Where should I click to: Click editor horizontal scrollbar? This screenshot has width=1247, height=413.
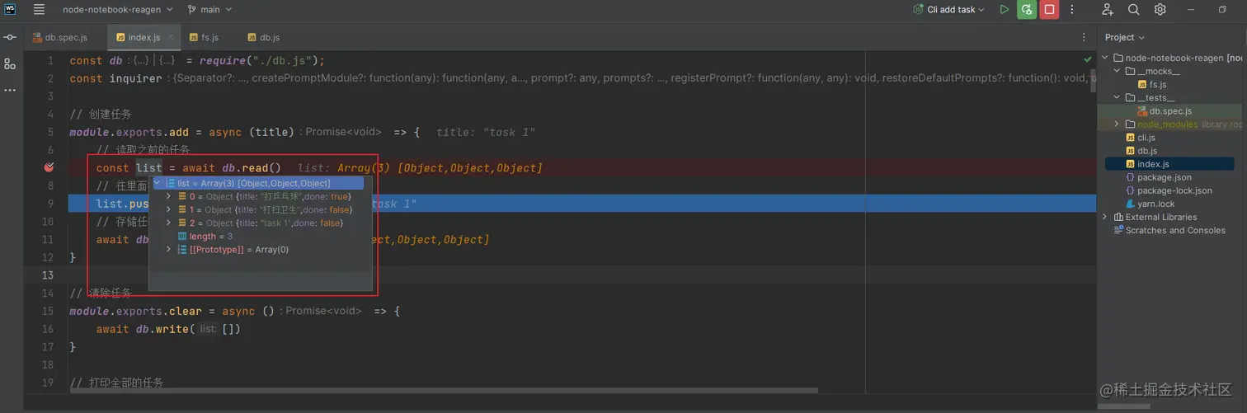[444, 391]
